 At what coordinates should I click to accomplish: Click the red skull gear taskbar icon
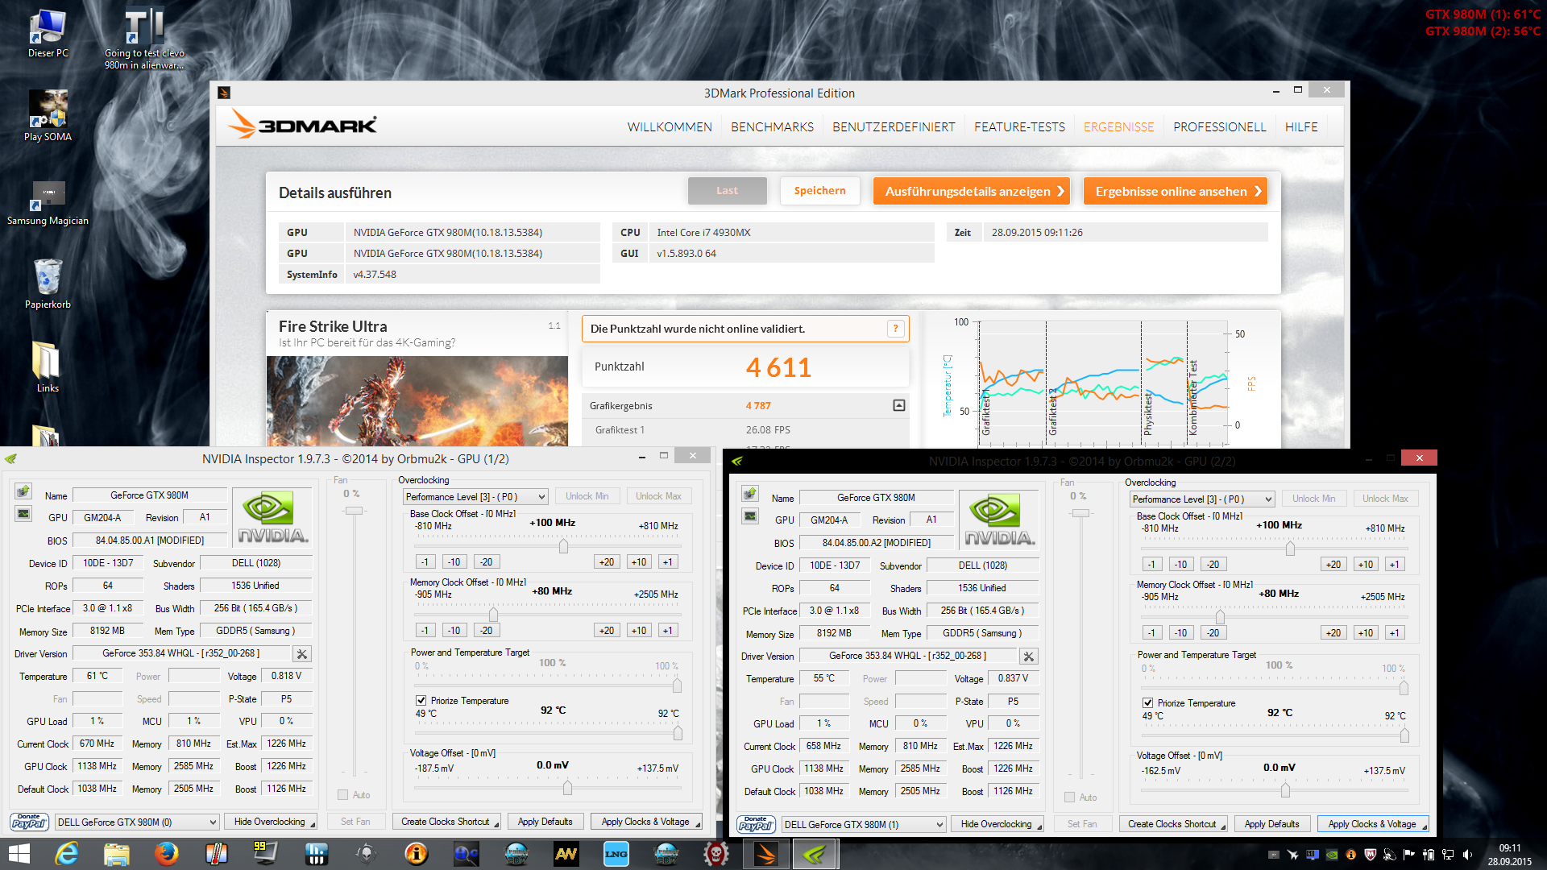tap(716, 854)
